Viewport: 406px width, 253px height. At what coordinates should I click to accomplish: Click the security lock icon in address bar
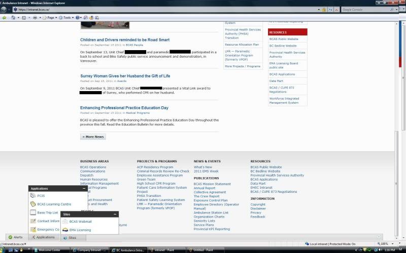[x=324, y=10]
